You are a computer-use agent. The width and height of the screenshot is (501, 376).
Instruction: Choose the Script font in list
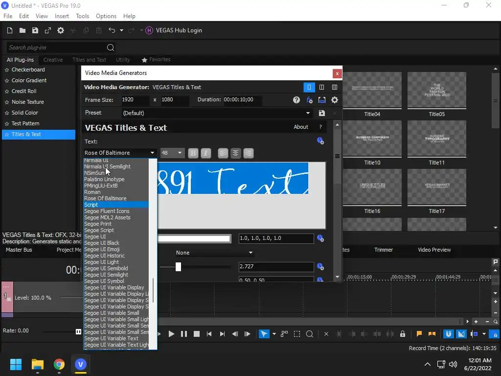click(116, 205)
